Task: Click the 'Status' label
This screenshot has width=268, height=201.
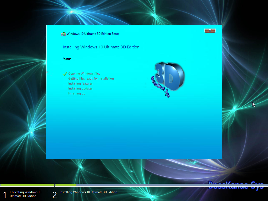Action: click(67, 59)
